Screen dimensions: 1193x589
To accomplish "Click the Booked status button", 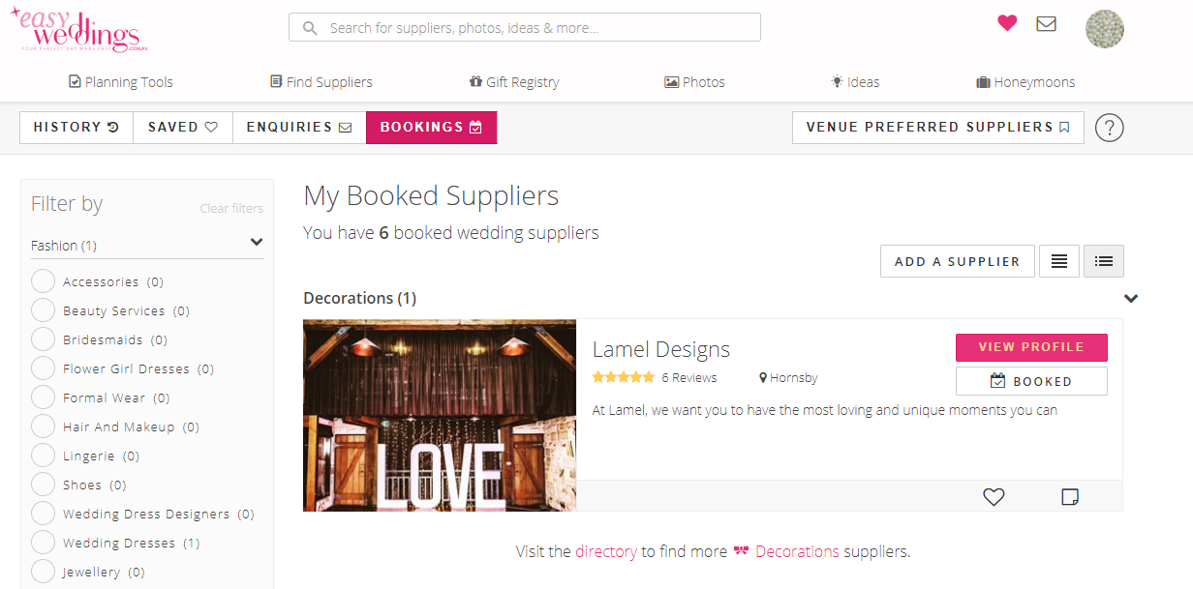I will pyautogui.click(x=1031, y=381).
